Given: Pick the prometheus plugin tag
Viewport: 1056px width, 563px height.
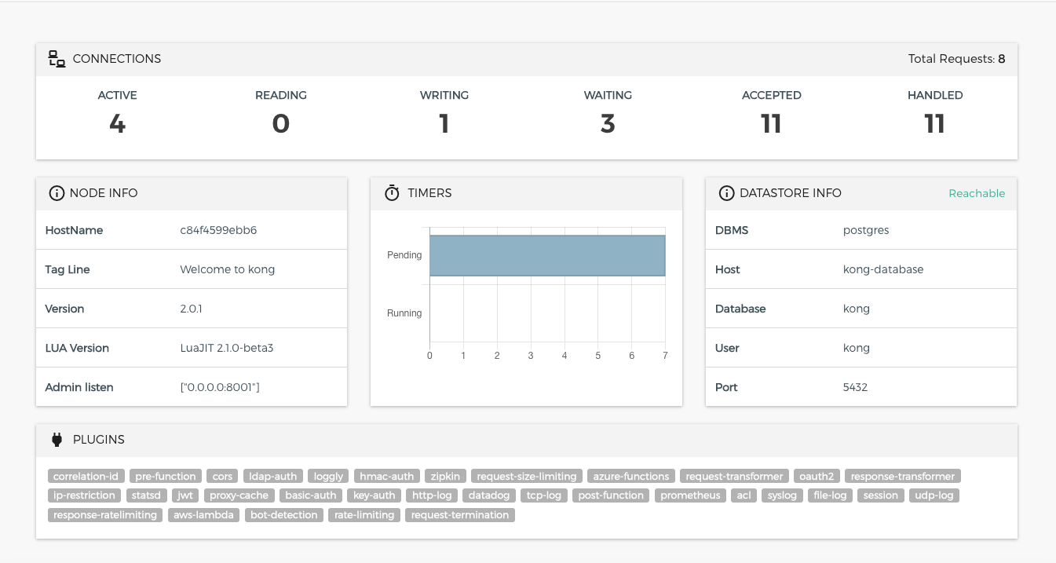Looking at the screenshot, I should [690, 495].
